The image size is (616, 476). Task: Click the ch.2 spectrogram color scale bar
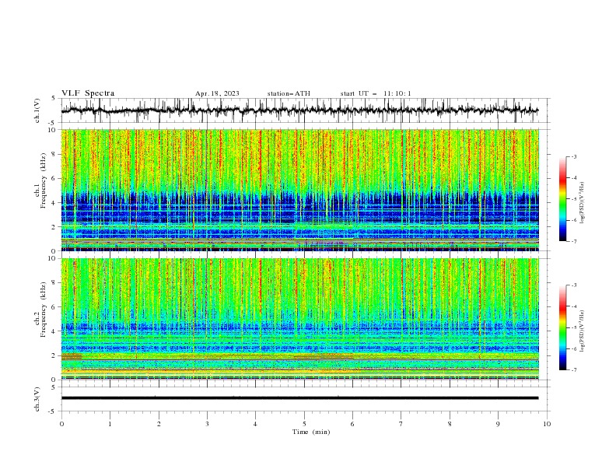(562, 327)
